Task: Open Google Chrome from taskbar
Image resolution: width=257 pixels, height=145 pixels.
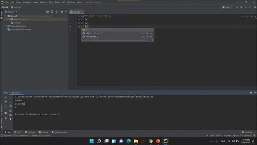Action: pyautogui.click(x=151, y=141)
